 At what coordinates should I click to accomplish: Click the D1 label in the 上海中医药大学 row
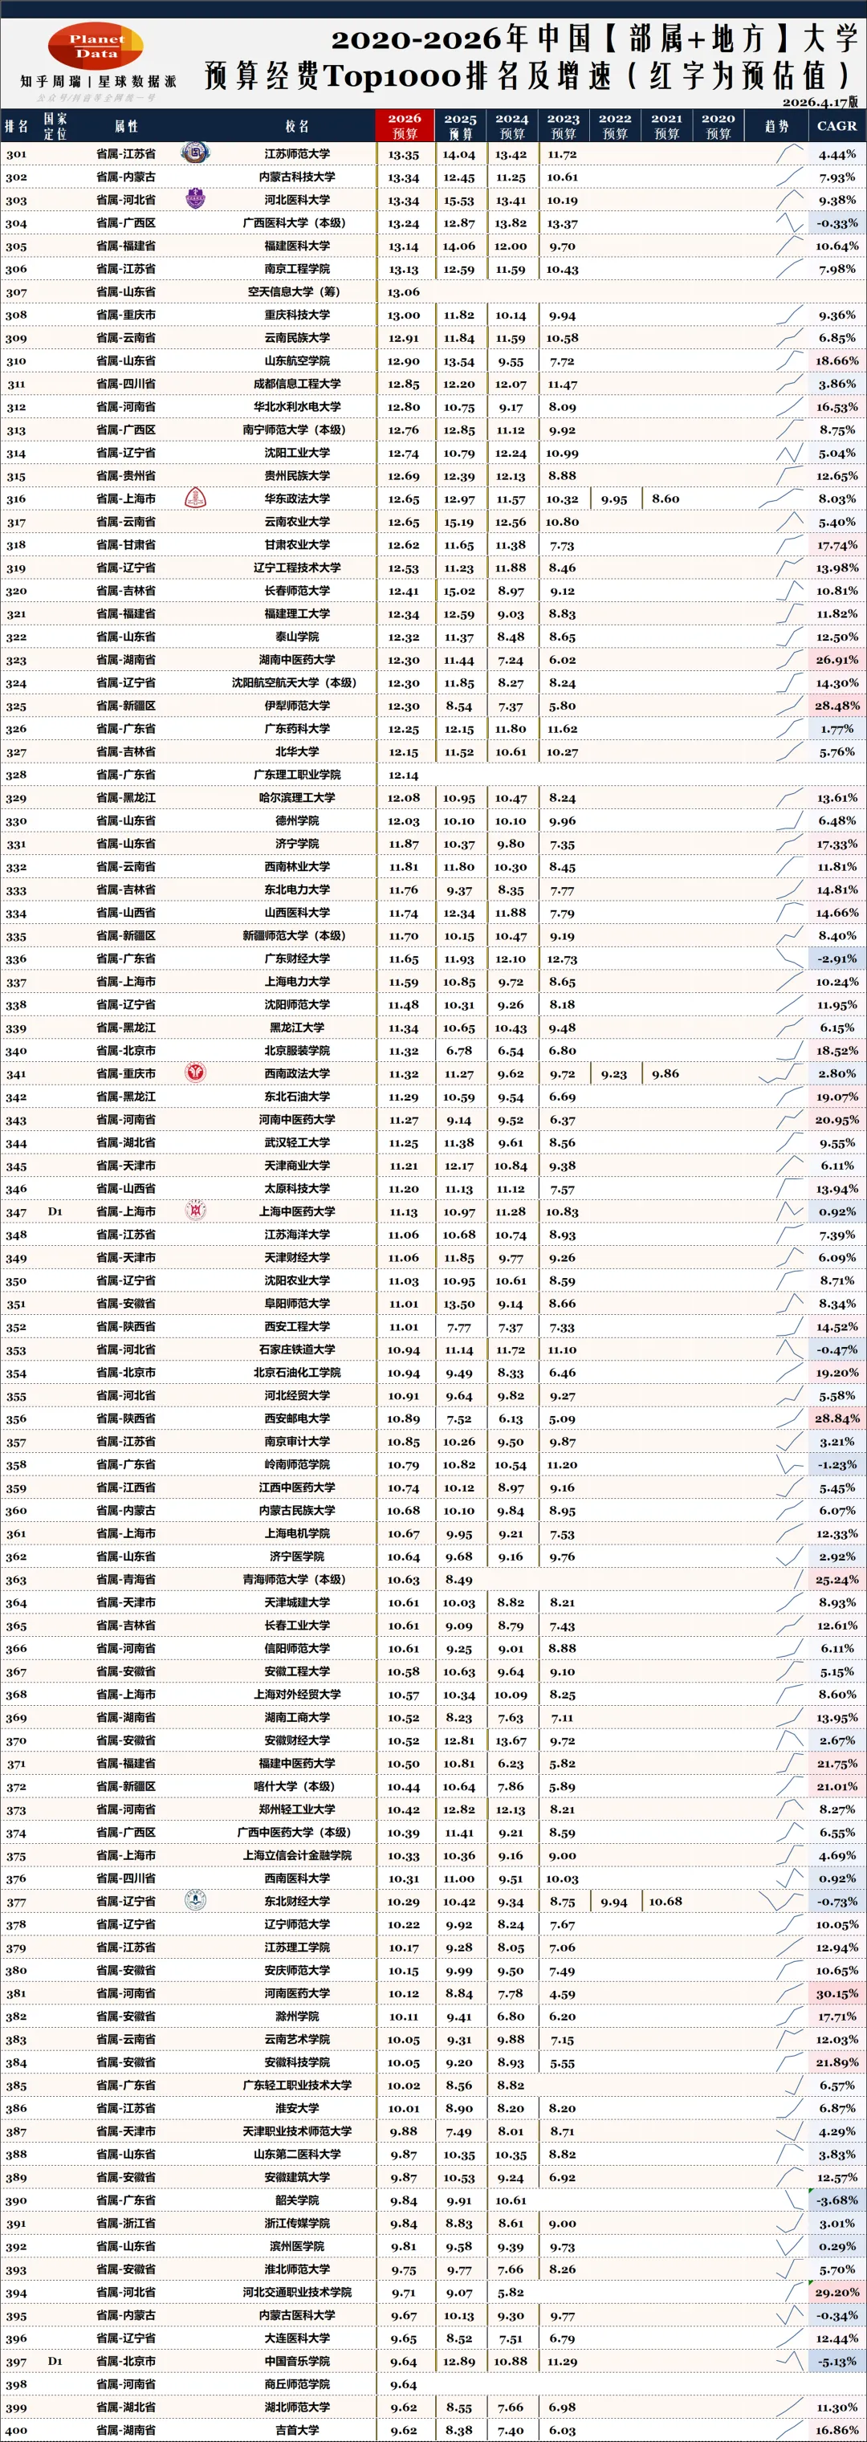pos(55,1211)
